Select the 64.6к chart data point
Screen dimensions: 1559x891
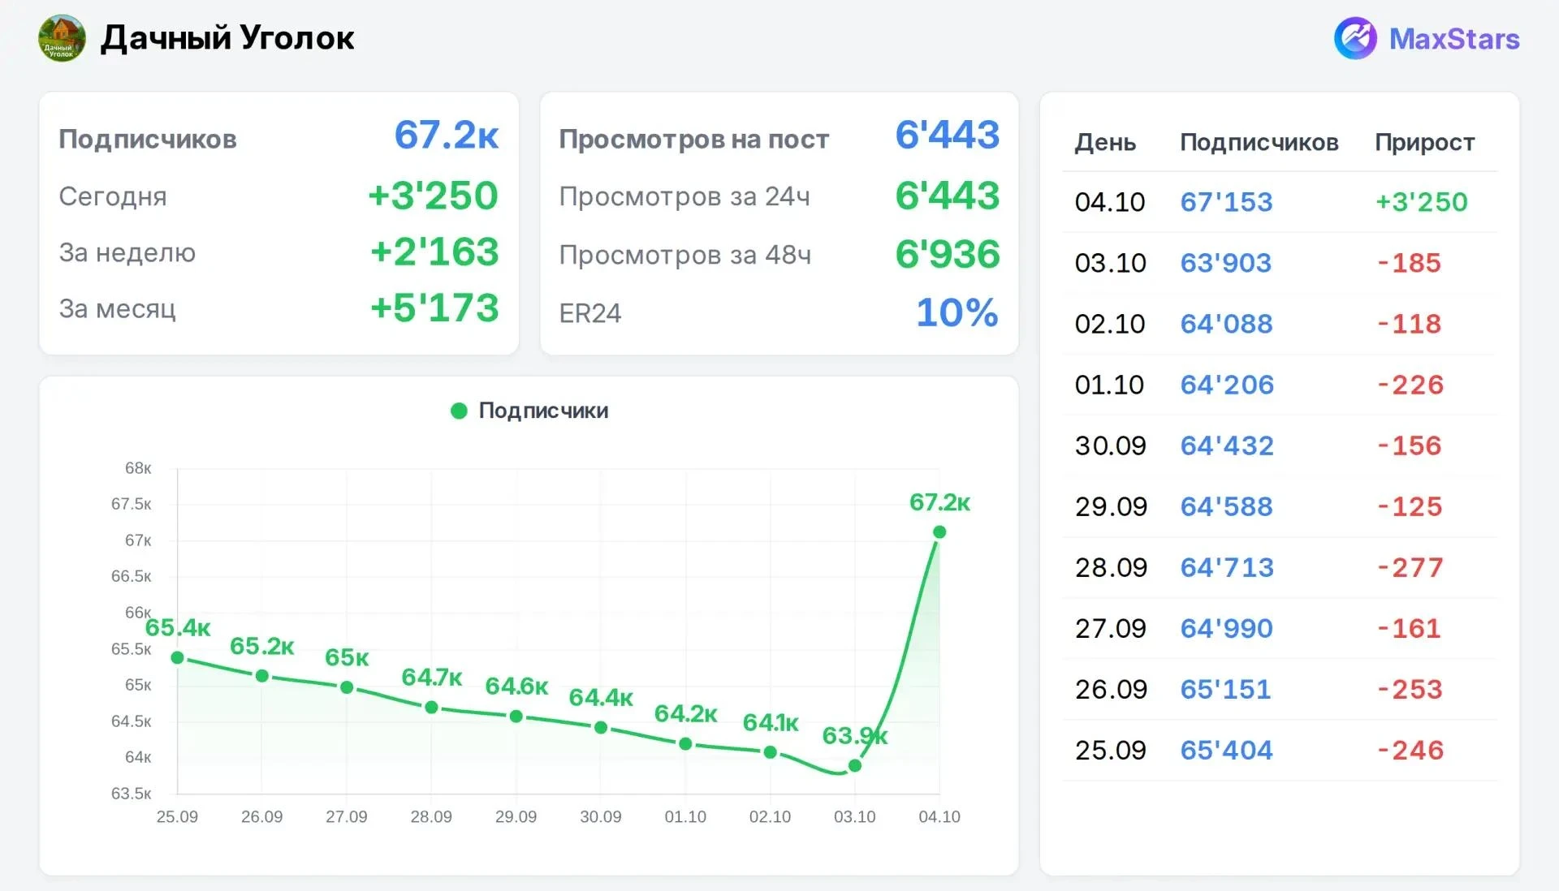click(x=516, y=717)
